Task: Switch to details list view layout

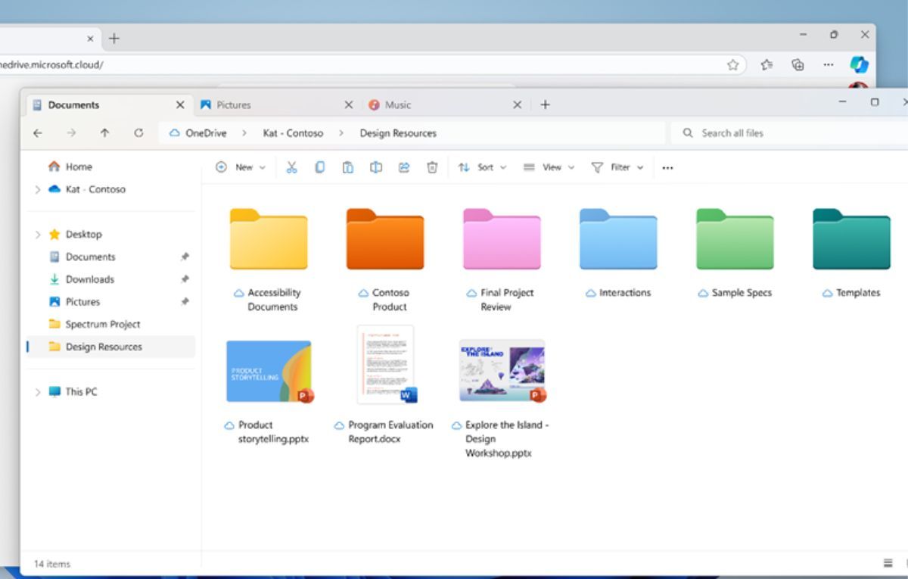Action: 888,563
